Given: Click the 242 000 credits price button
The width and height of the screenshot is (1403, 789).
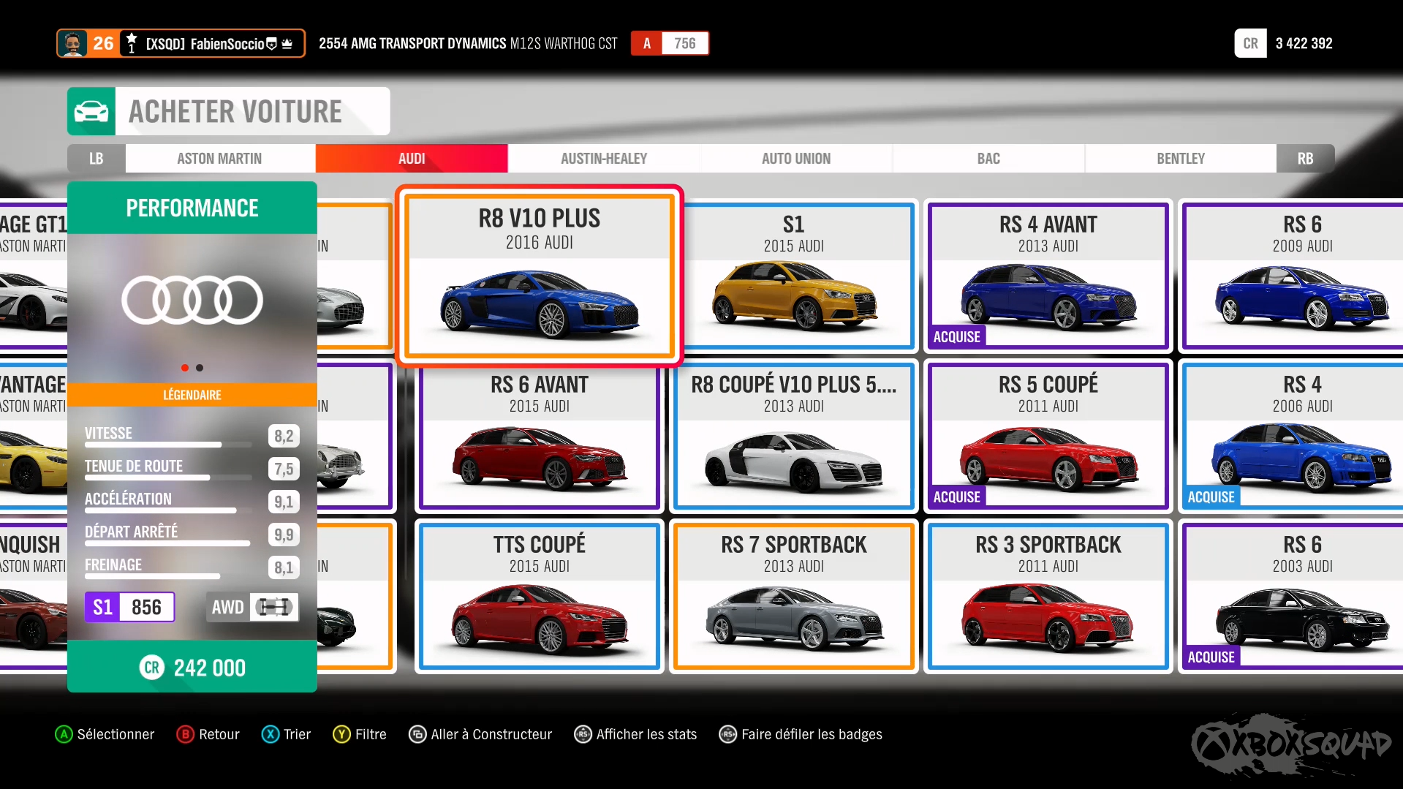Looking at the screenshot, I should 192,667.
